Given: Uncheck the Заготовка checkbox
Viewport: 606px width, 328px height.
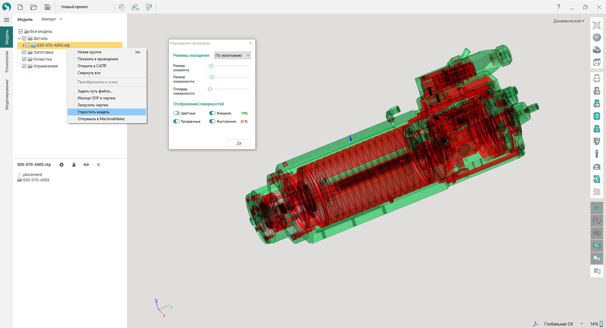Looking at the screenshot, I should 24,52.
